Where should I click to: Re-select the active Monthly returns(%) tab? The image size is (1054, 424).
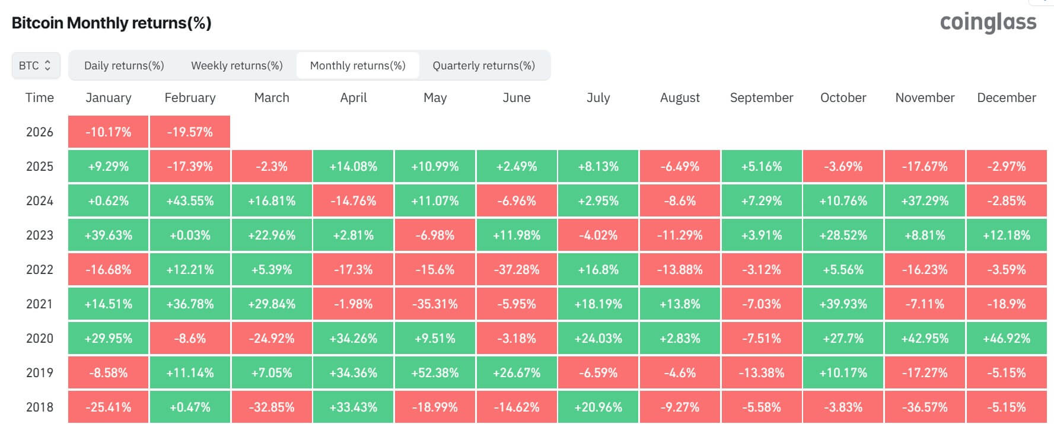[358, 65]
